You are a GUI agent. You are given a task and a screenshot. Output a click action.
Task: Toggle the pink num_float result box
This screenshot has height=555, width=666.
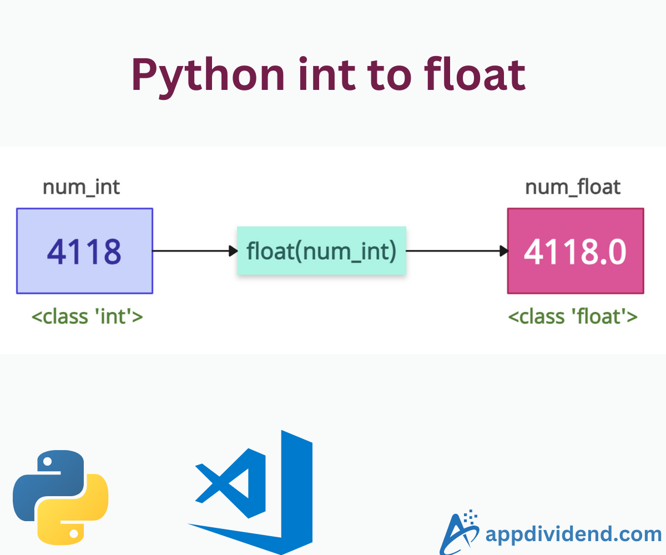pos(575,251)
